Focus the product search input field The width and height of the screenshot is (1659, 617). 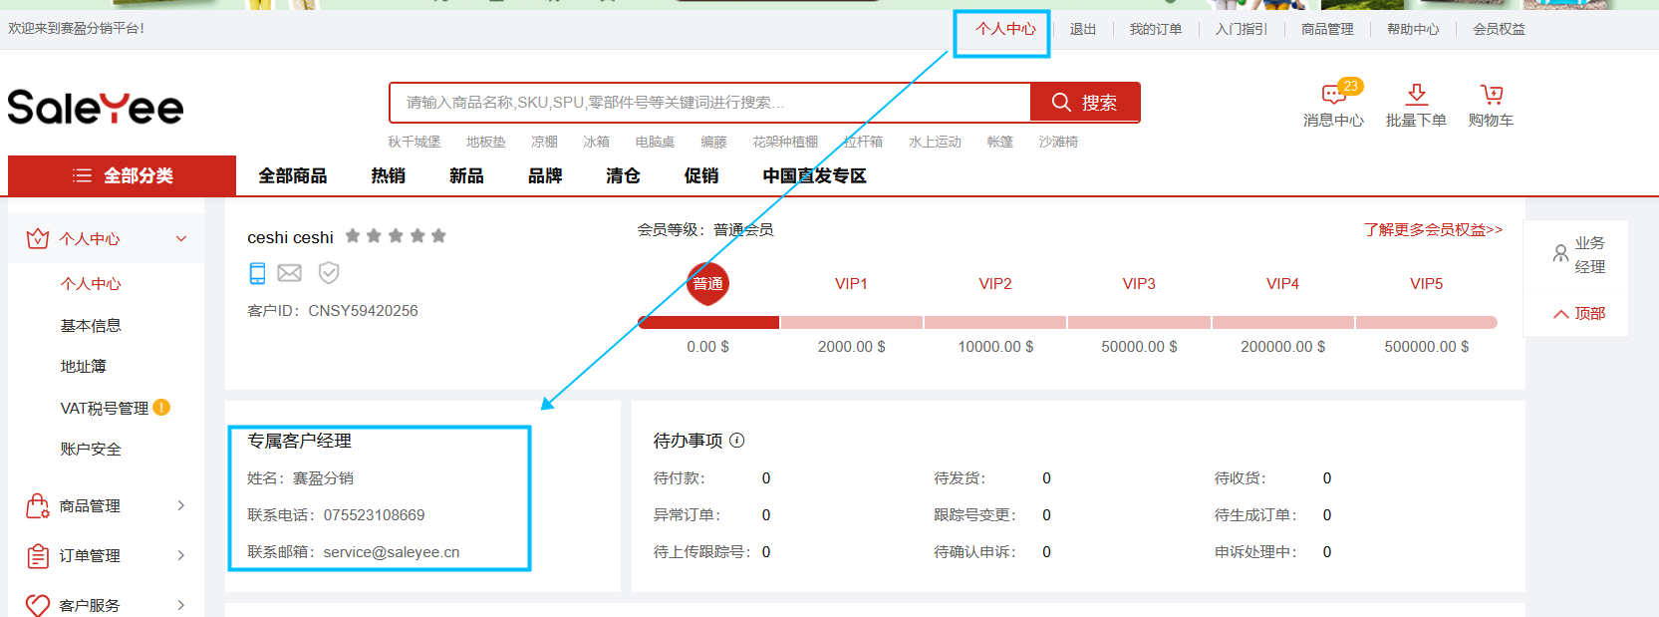click(707, 103)
